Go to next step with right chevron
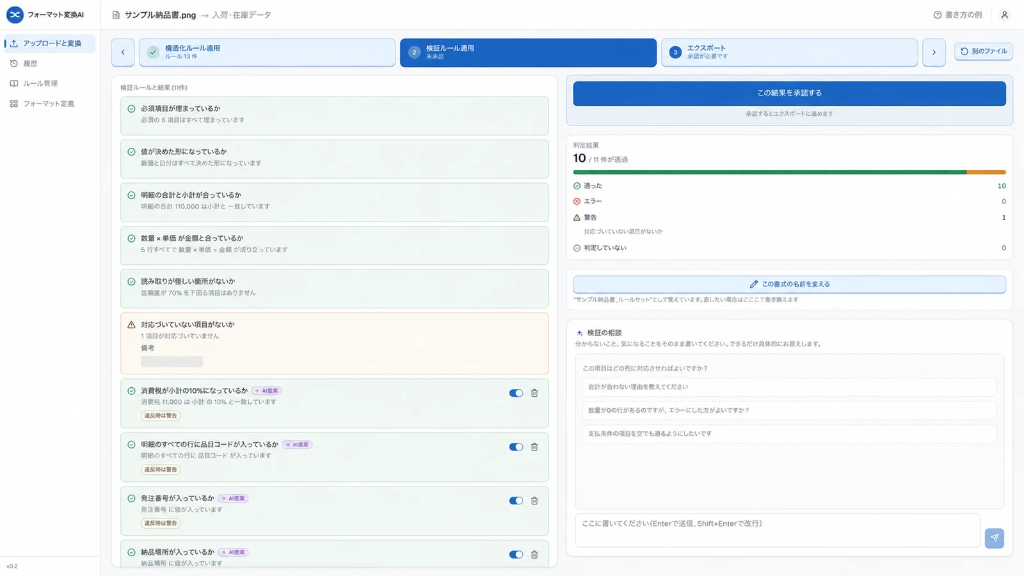The height and width of the screenshot is (576, 1024). click(934, 52)
